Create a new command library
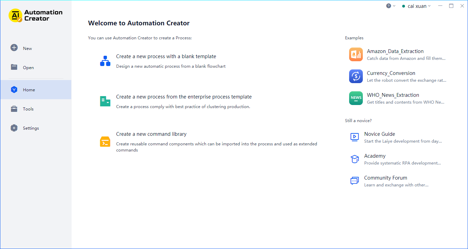Screen dimensions: 468x249 click(151, 134)
